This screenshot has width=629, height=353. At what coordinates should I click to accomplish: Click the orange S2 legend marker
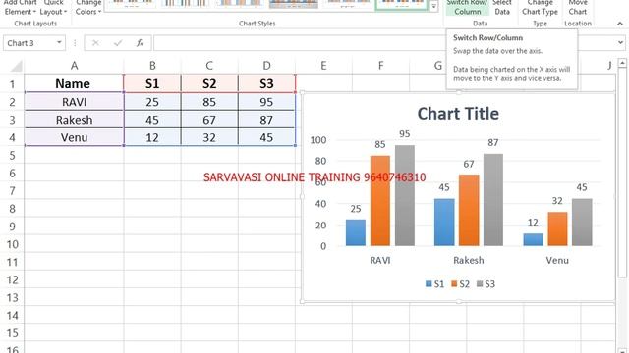454,283
